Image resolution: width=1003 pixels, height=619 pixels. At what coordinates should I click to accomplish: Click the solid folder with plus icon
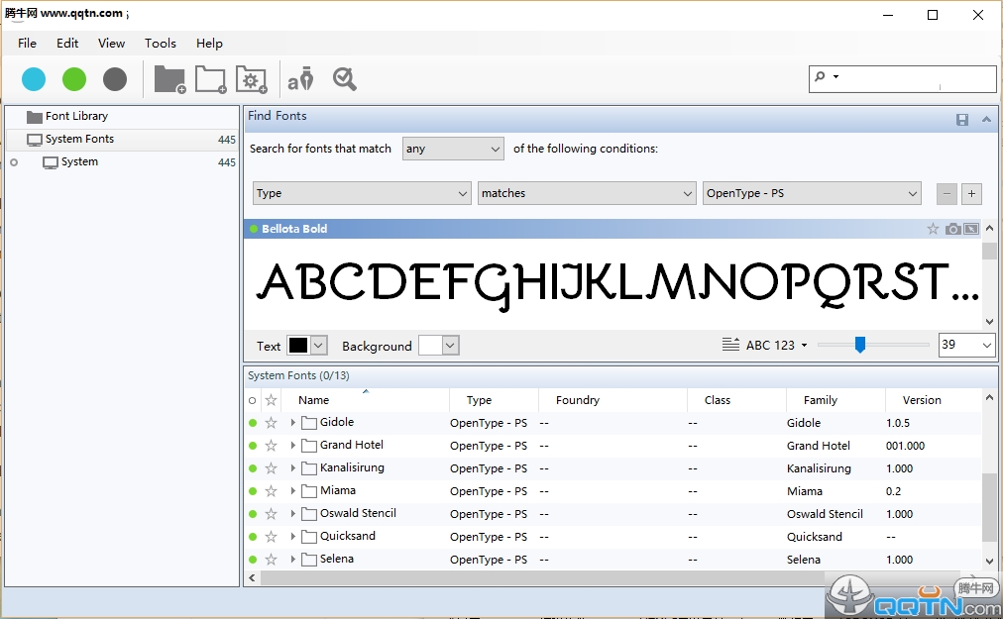point(169,79)
